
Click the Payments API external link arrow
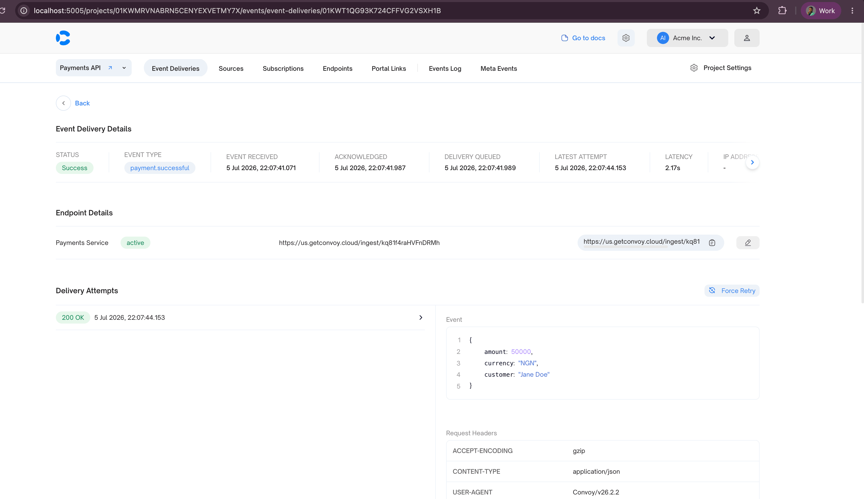point(110,68)
